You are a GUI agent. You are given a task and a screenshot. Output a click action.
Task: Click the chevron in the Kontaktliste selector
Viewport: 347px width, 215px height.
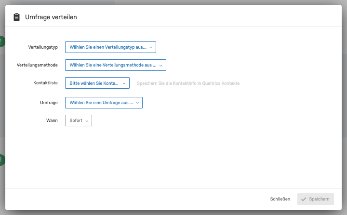[124, 83]
